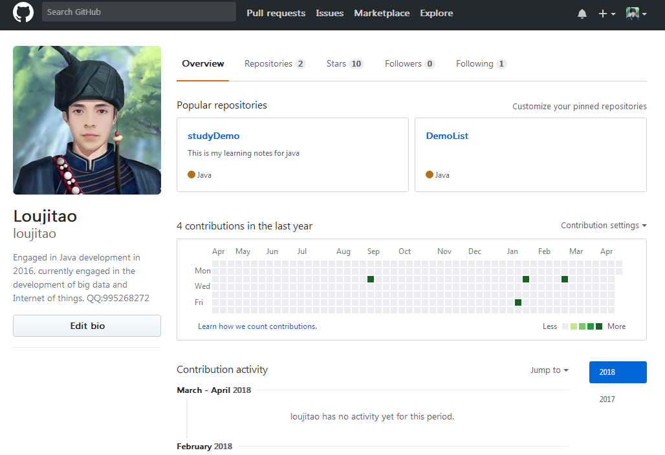
Task: Select the 2017 year filter
Action: click(x=607, y=399)
